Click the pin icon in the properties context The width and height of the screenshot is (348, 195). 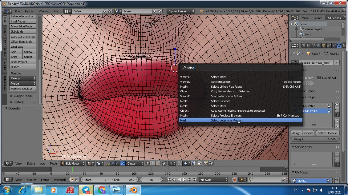point(293,53)
